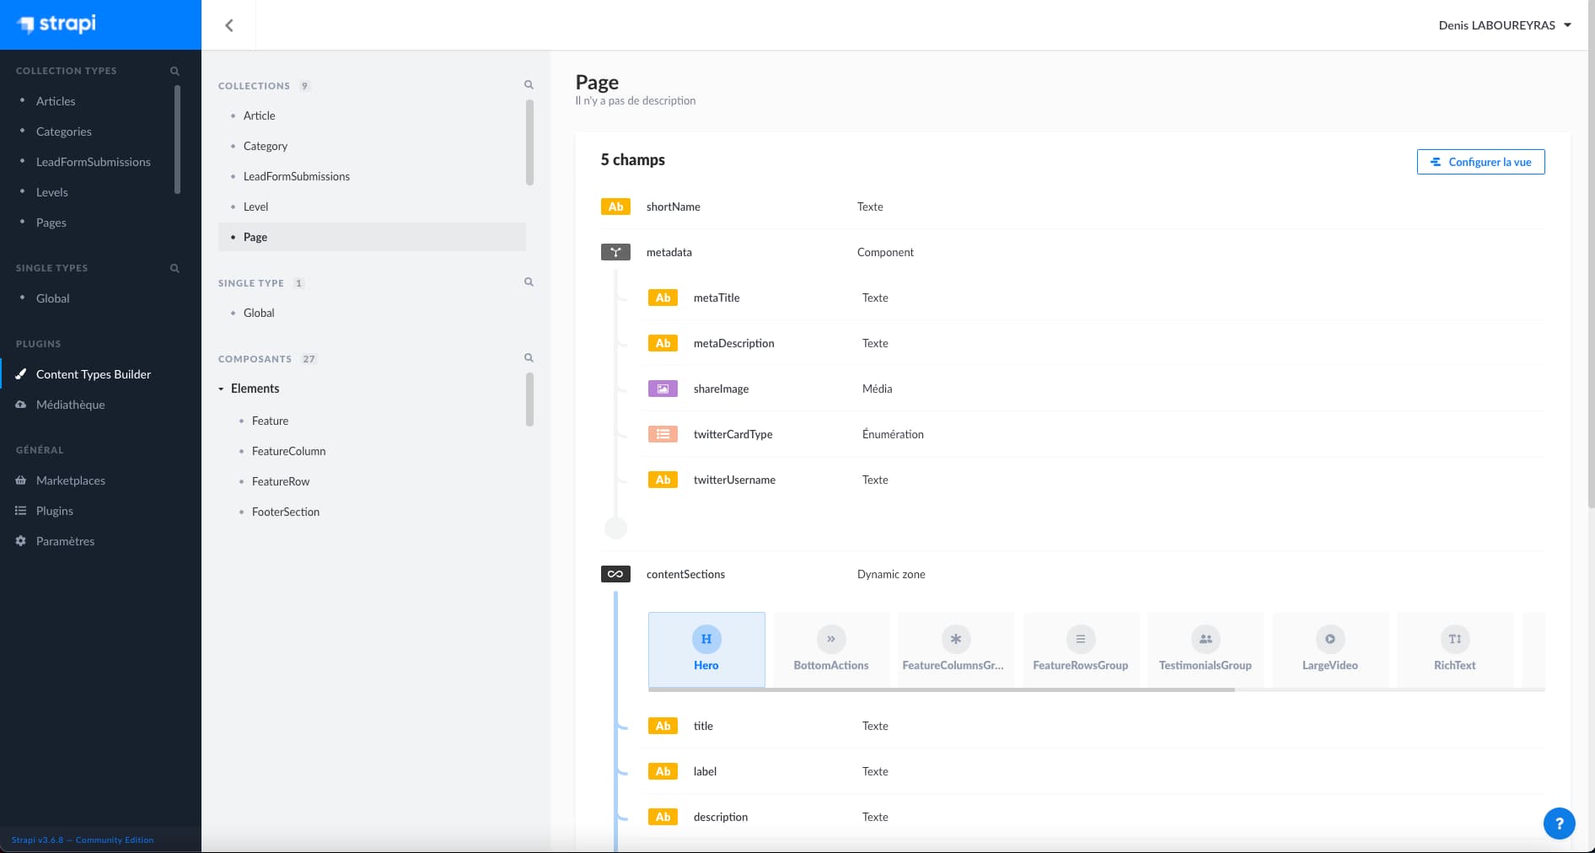This screenshot has height=853, width=1595.
Task: Open Levels collection type
Action: coord(52,192)
